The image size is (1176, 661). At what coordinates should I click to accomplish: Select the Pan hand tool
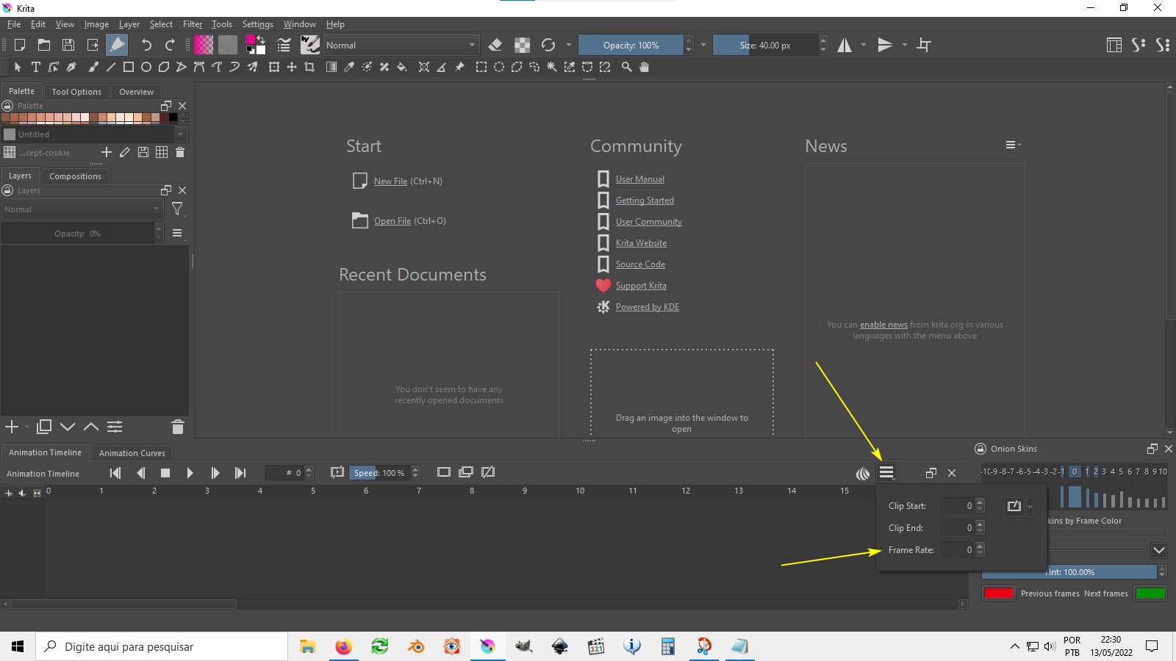pyautogui.click(x=645, y=67)
